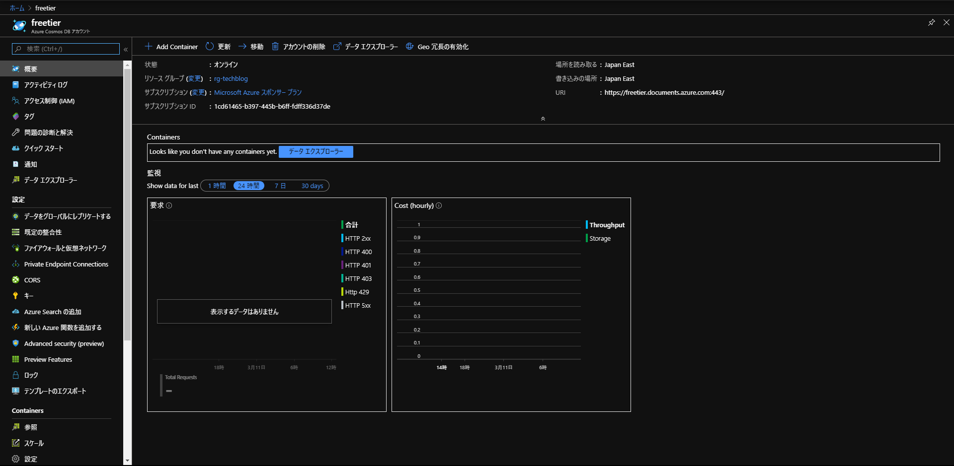Click the Add Container plus icon
954x466 pixels.
click(148, 47)
